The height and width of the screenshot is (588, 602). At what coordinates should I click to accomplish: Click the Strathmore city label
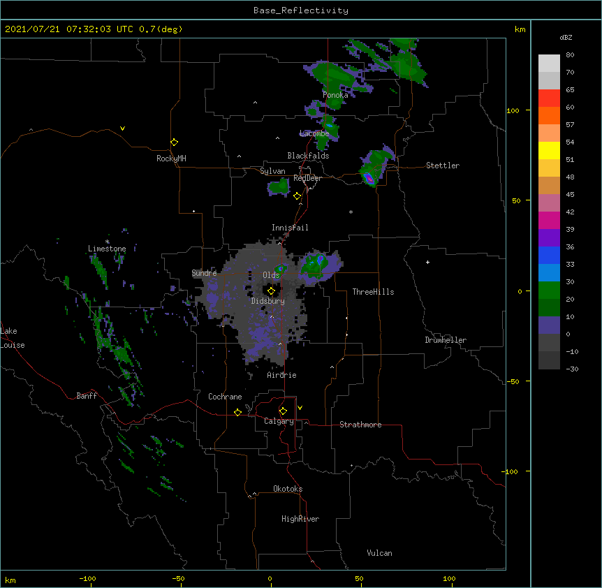coord(360,425)
